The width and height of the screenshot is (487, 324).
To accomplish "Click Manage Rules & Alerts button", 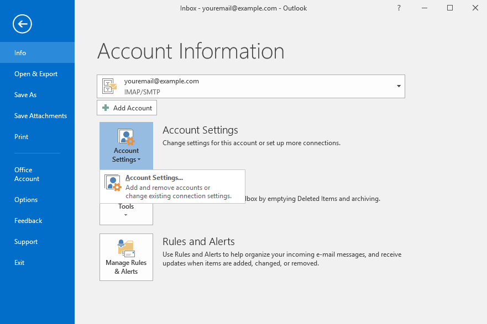I will coord(126,257).
